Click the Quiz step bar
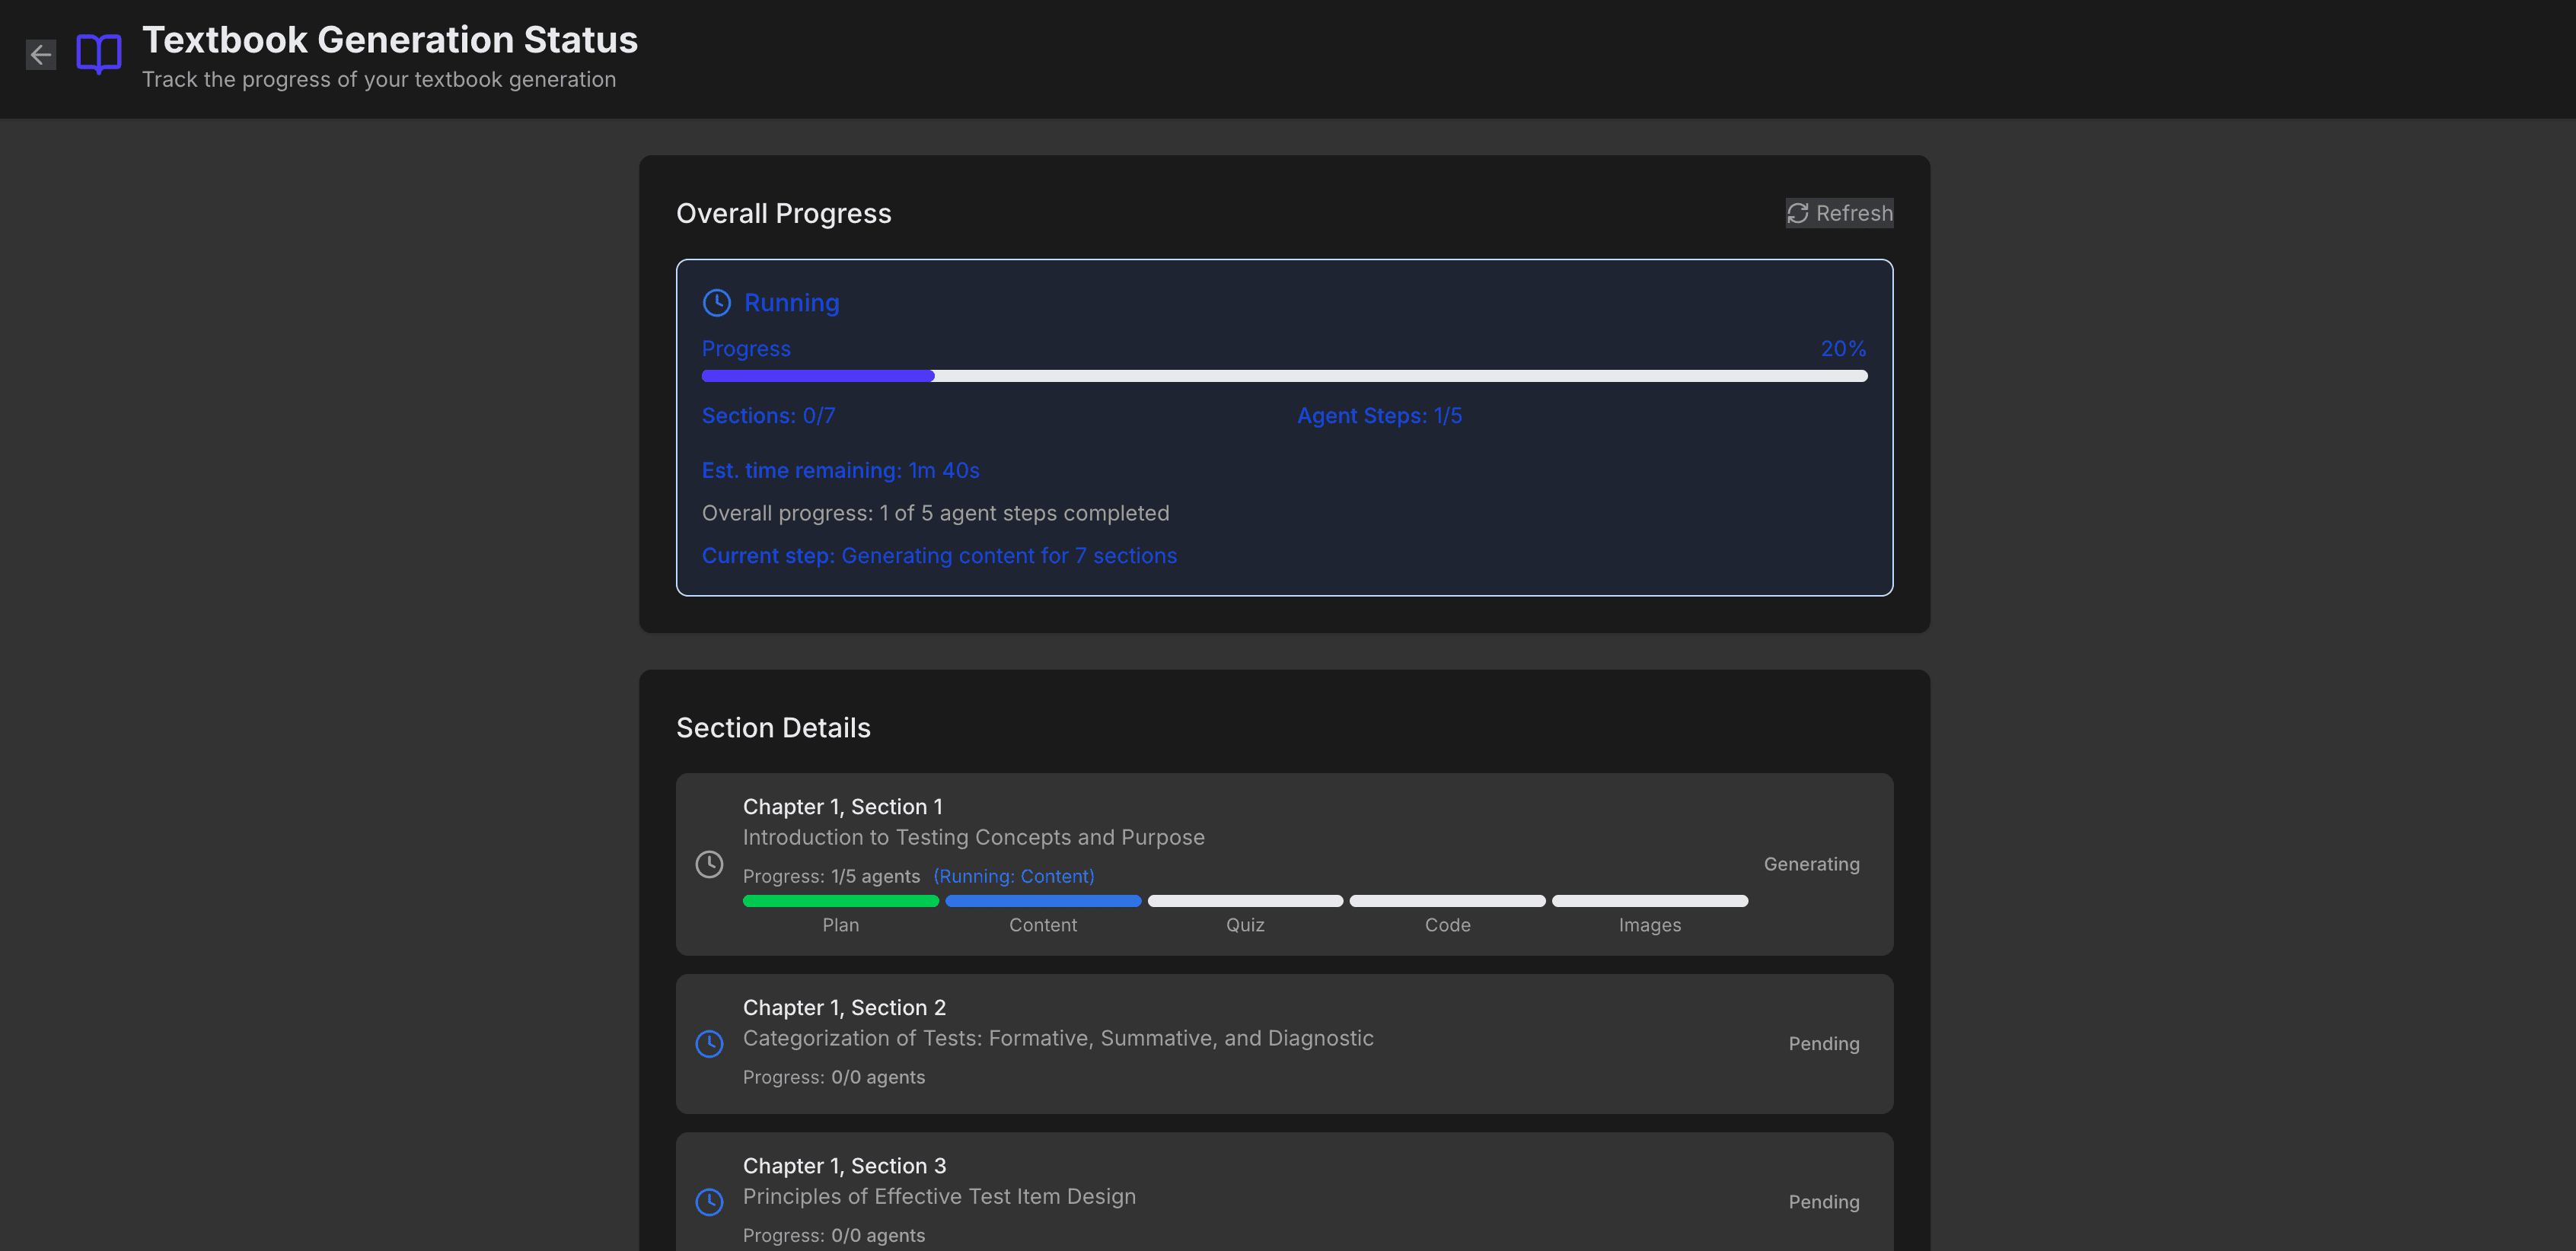 pyautogui.click(x=1245, y=901)
